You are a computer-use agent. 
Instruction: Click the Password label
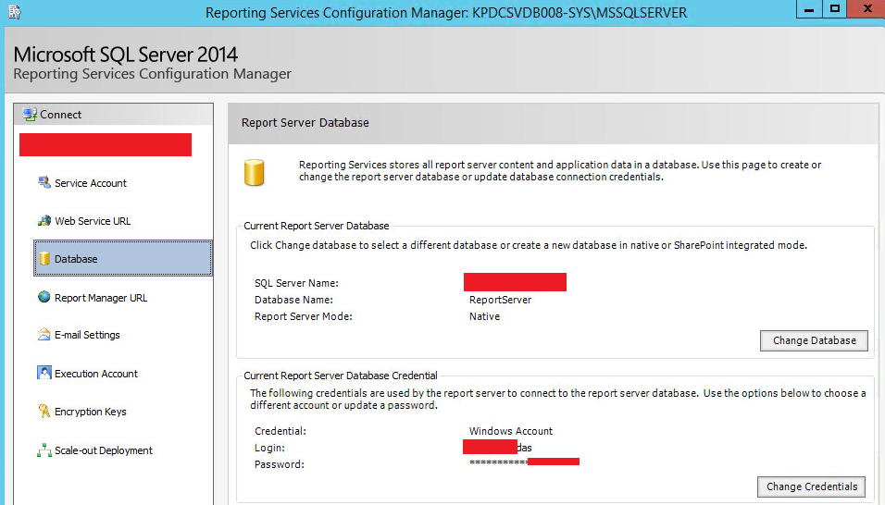point(279,464)
